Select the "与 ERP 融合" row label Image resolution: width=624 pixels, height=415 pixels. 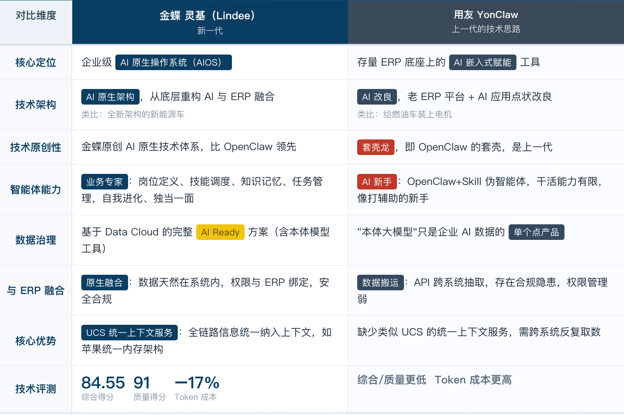tap(36, 290)
